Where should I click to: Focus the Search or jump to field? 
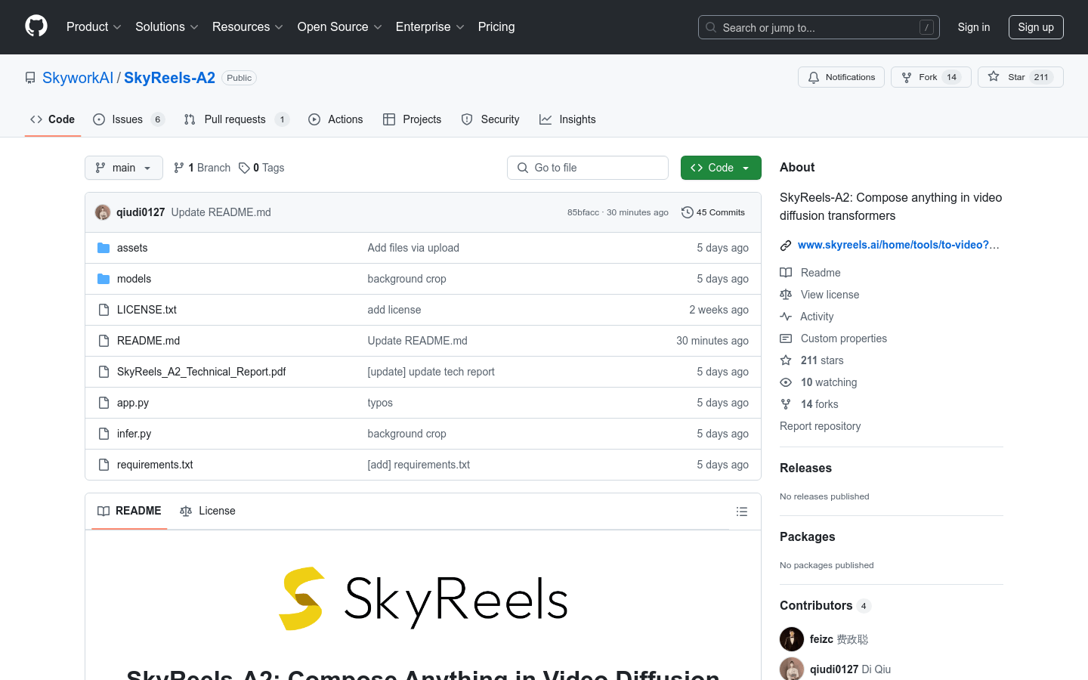[x=819, y=27]
